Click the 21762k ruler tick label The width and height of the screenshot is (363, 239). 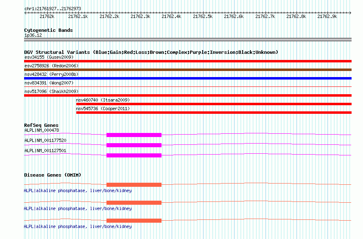click(47, 16)
